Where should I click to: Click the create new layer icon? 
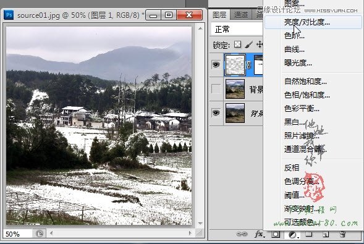[x=326, y=235]
